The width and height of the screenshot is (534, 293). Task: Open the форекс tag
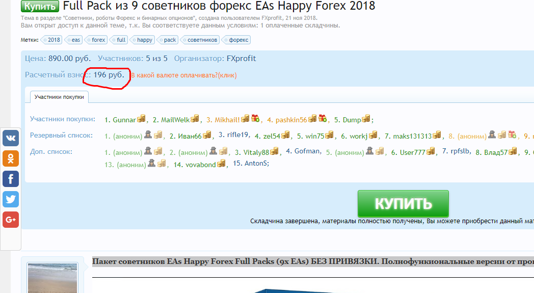coord(236,40)
